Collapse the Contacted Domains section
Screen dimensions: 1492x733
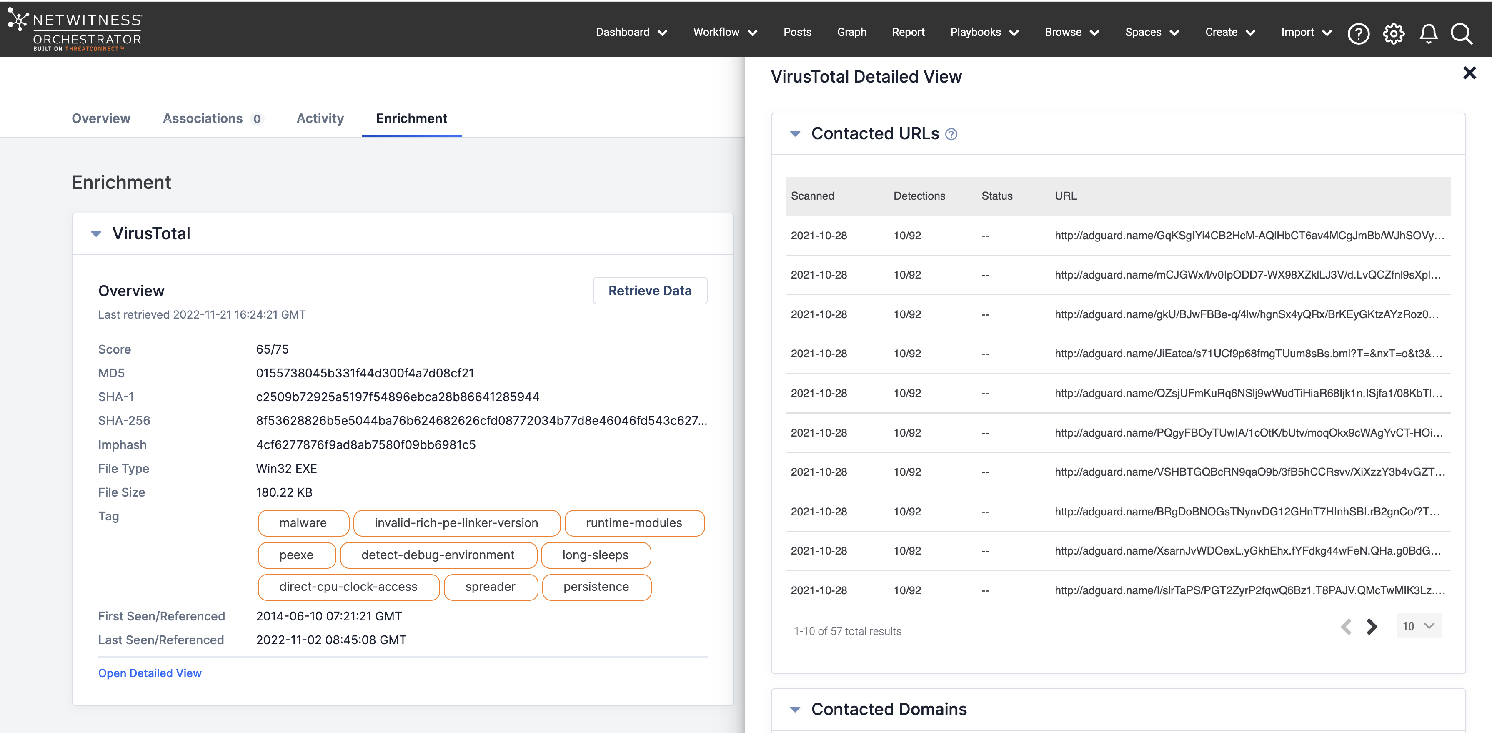click(x=795, y=710)
